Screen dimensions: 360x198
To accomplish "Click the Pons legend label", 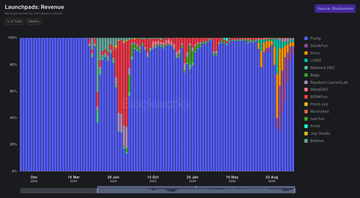I will coord(315,53).
